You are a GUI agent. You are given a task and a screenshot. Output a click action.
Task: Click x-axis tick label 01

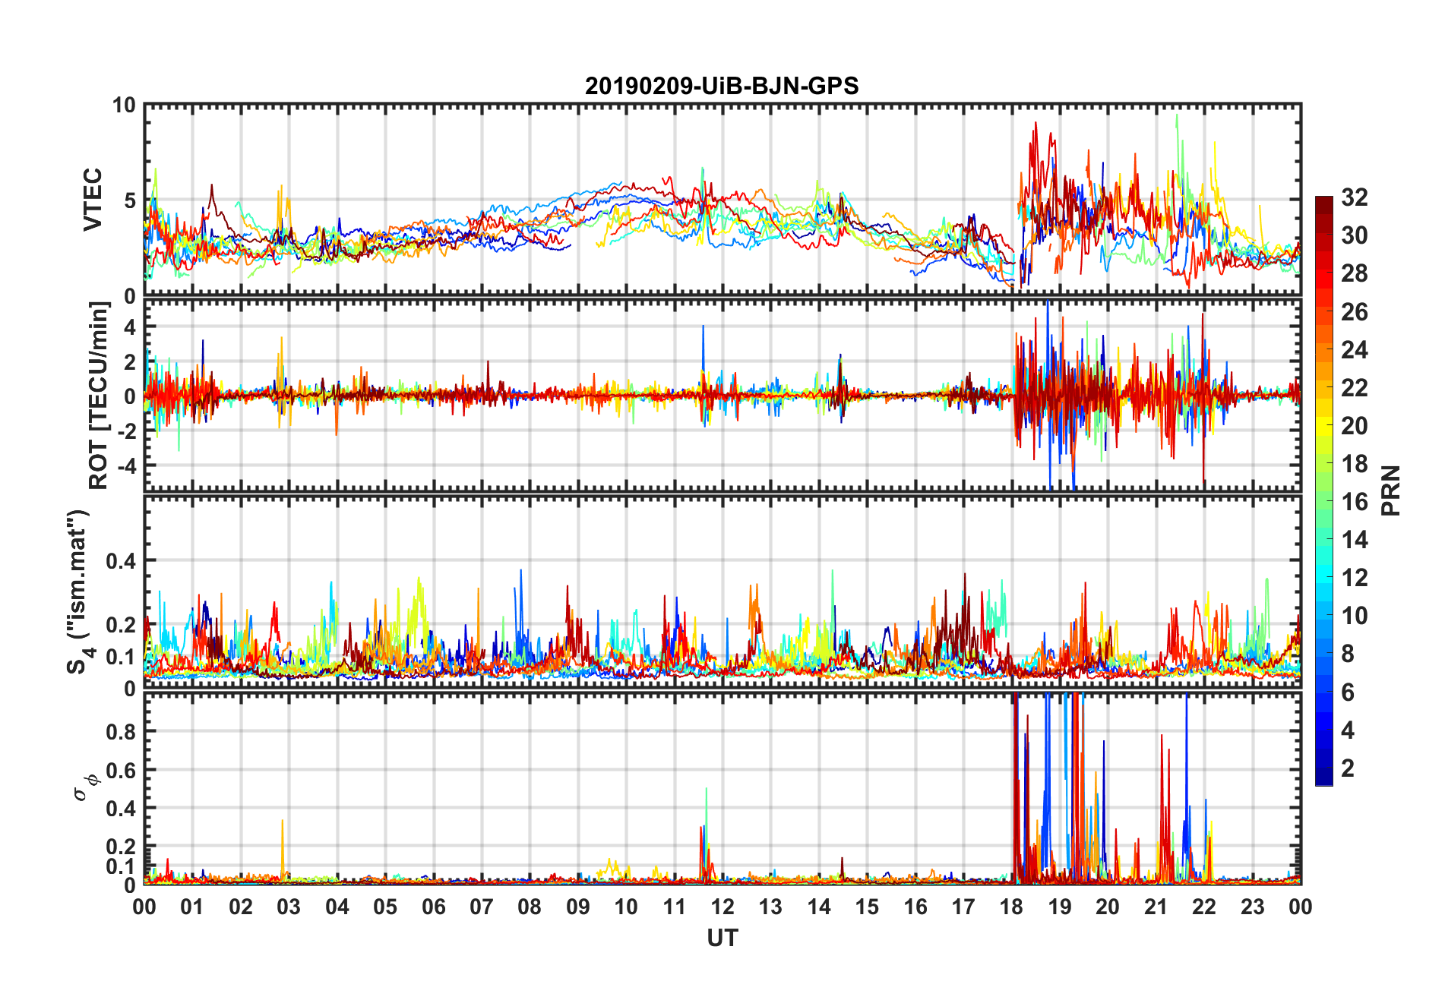click(x=192, y=907)
